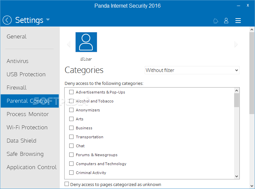The width and height of the screenshot is (255, 189).
Task: Open the Safe Browsing section
Action: pyautogui.click(x=25, y=154)
